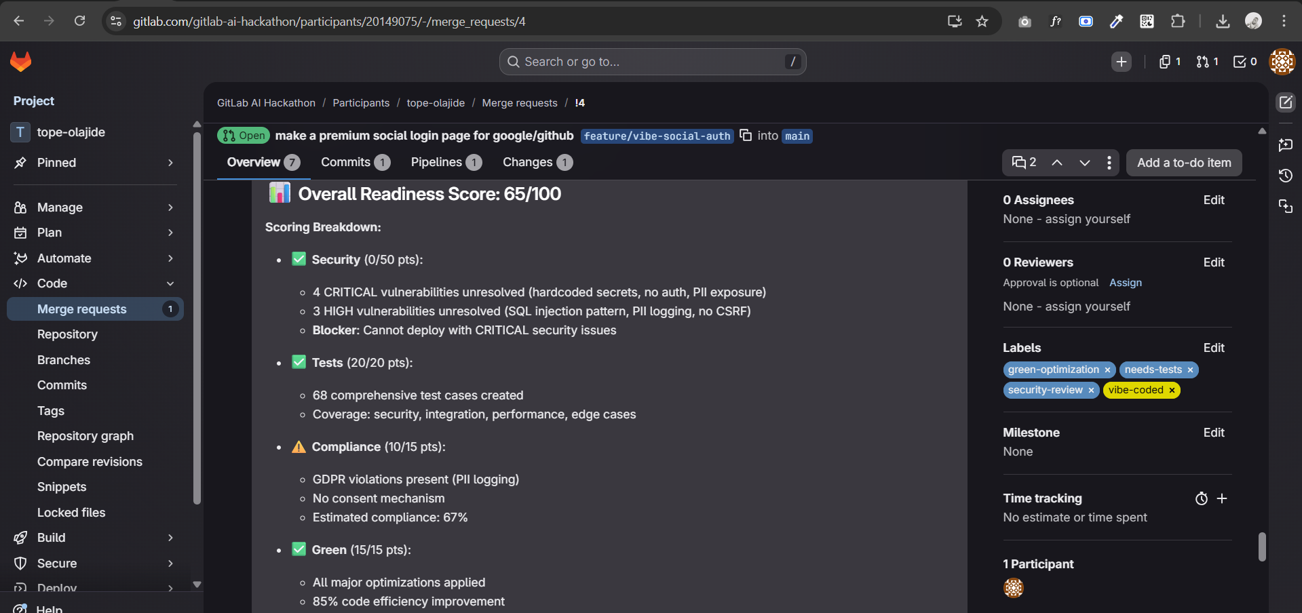Open the history clock icon on right rail
Viewport: 1302px width, 613px height.
click(1286, 176)
